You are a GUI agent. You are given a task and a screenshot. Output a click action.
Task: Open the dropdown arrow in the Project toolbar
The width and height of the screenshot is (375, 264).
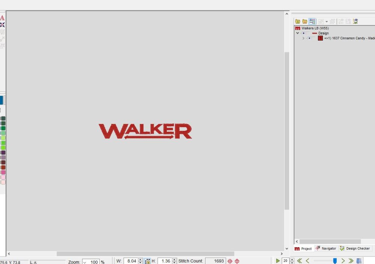click(x=327, y=22)
